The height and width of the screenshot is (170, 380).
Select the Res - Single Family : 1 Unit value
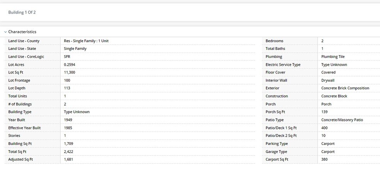point(86,41)
